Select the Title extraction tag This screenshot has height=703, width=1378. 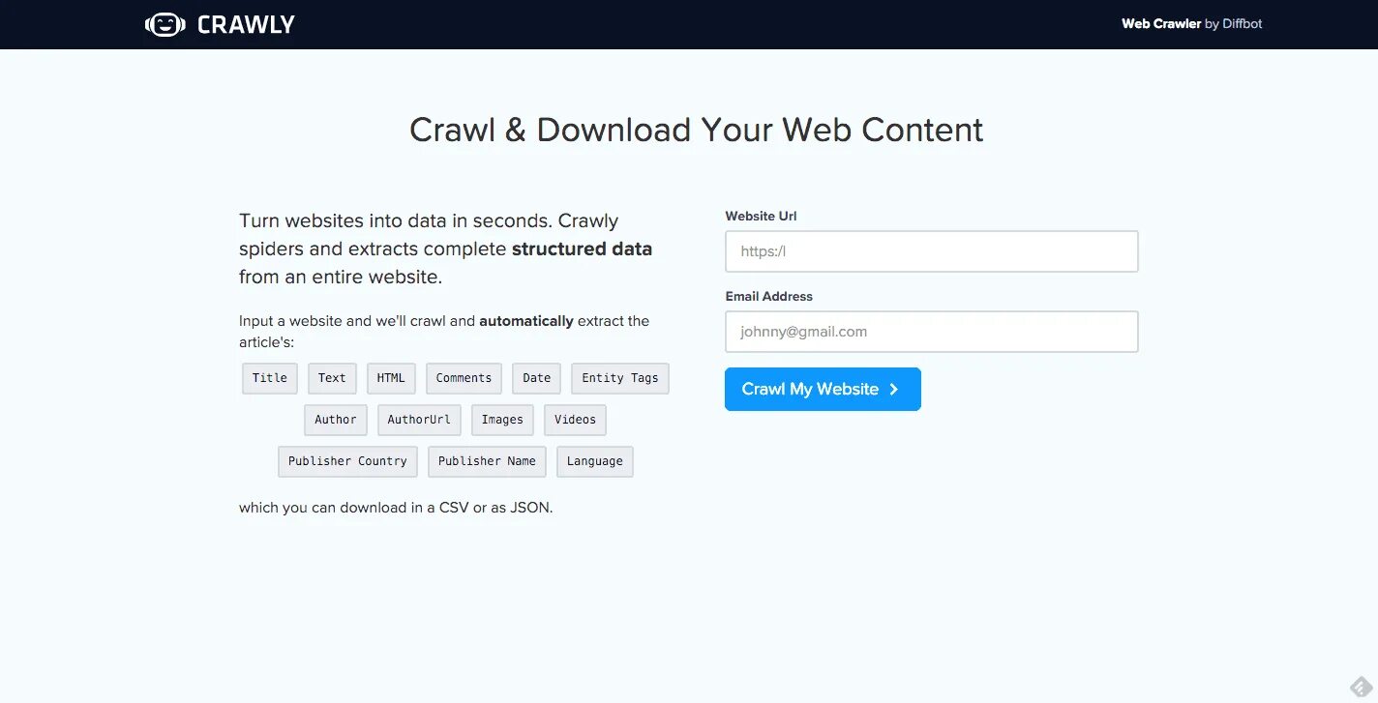tap(269, 378)
